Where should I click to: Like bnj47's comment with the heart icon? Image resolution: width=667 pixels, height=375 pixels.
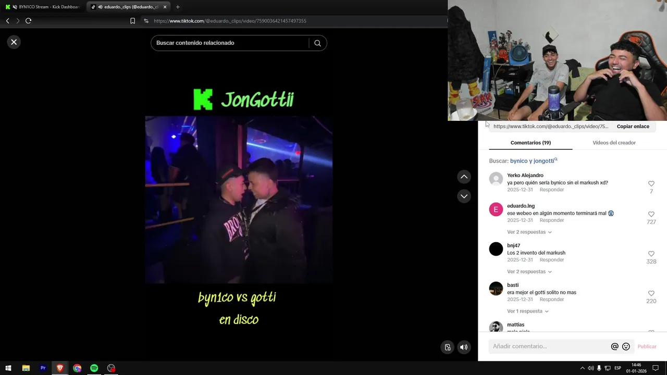pyautogui.click(x=651, y=254)
